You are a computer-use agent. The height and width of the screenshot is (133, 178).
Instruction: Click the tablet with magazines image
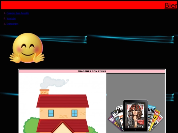click(135, 116)
